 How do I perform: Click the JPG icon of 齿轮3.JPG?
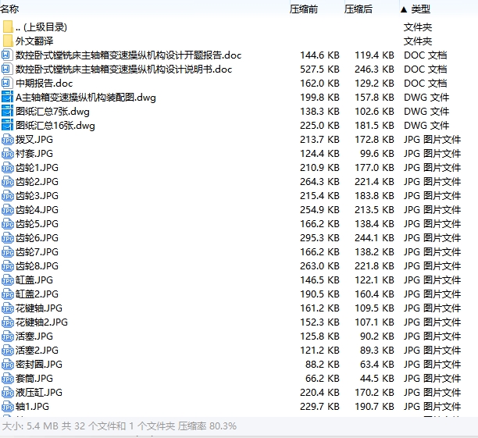(x=8, y=196)
